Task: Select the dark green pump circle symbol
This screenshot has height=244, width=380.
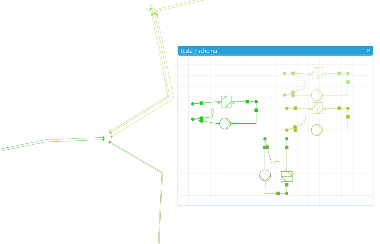Action: 265,175
